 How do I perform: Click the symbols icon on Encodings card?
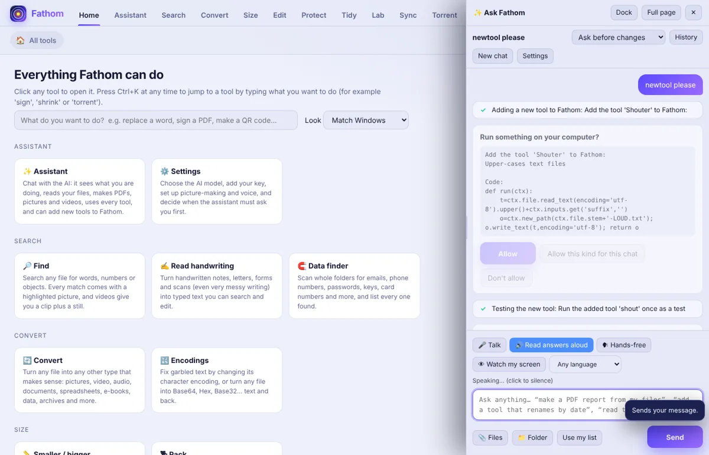click(x=164, y=361)
